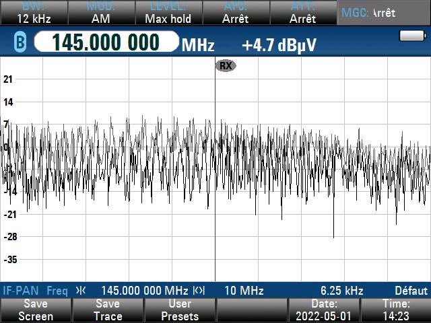The height and width of the screenshot is (323, 431).
Task: Open the BW 12 kHz bandwidth setting
Action: (32, 13)
